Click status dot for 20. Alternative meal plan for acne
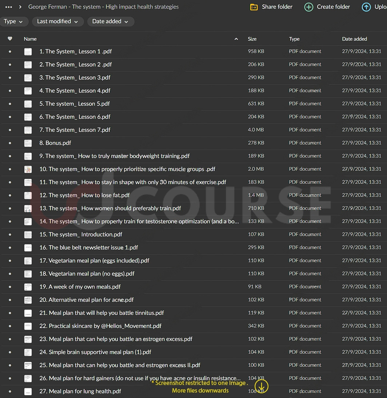The height and width of the screenshot is (398, 387). click(x=10, y=300)
